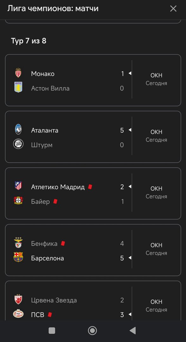Viewport: 186px width, 342px height.
Task: Tap Android home navigation button
Action: 92,331
